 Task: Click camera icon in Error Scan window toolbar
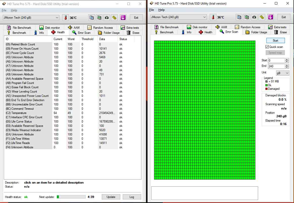pyautogui.click(x=254, y=17)
